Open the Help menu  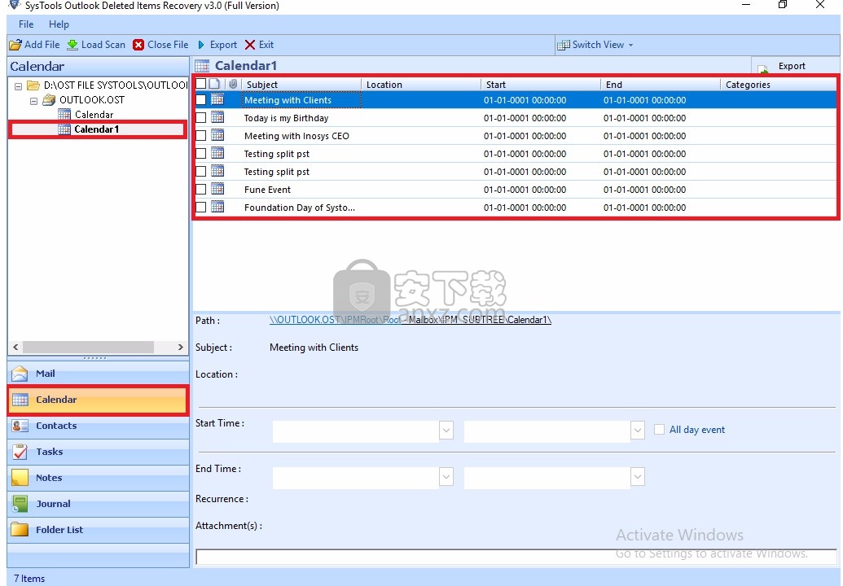pyautogui.click(x=59, y=24)
